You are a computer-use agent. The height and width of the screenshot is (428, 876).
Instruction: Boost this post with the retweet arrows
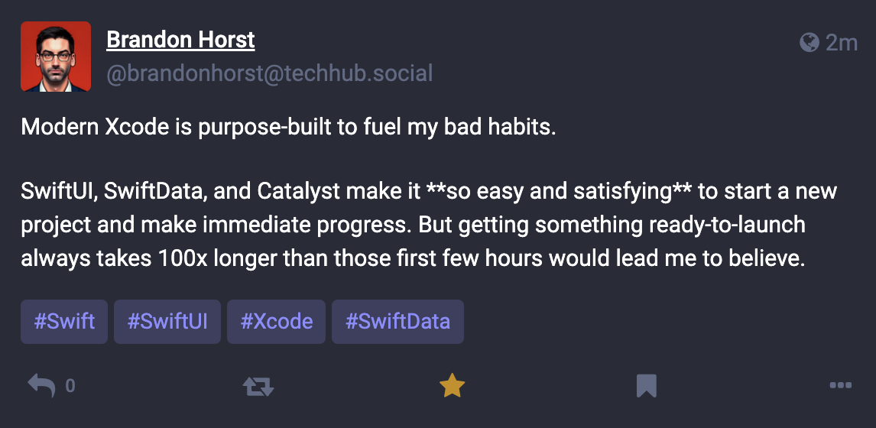258,386
